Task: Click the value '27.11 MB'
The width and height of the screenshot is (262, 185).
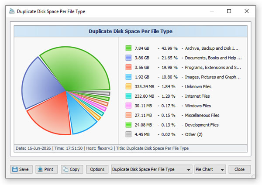Action: click(143, 115)
